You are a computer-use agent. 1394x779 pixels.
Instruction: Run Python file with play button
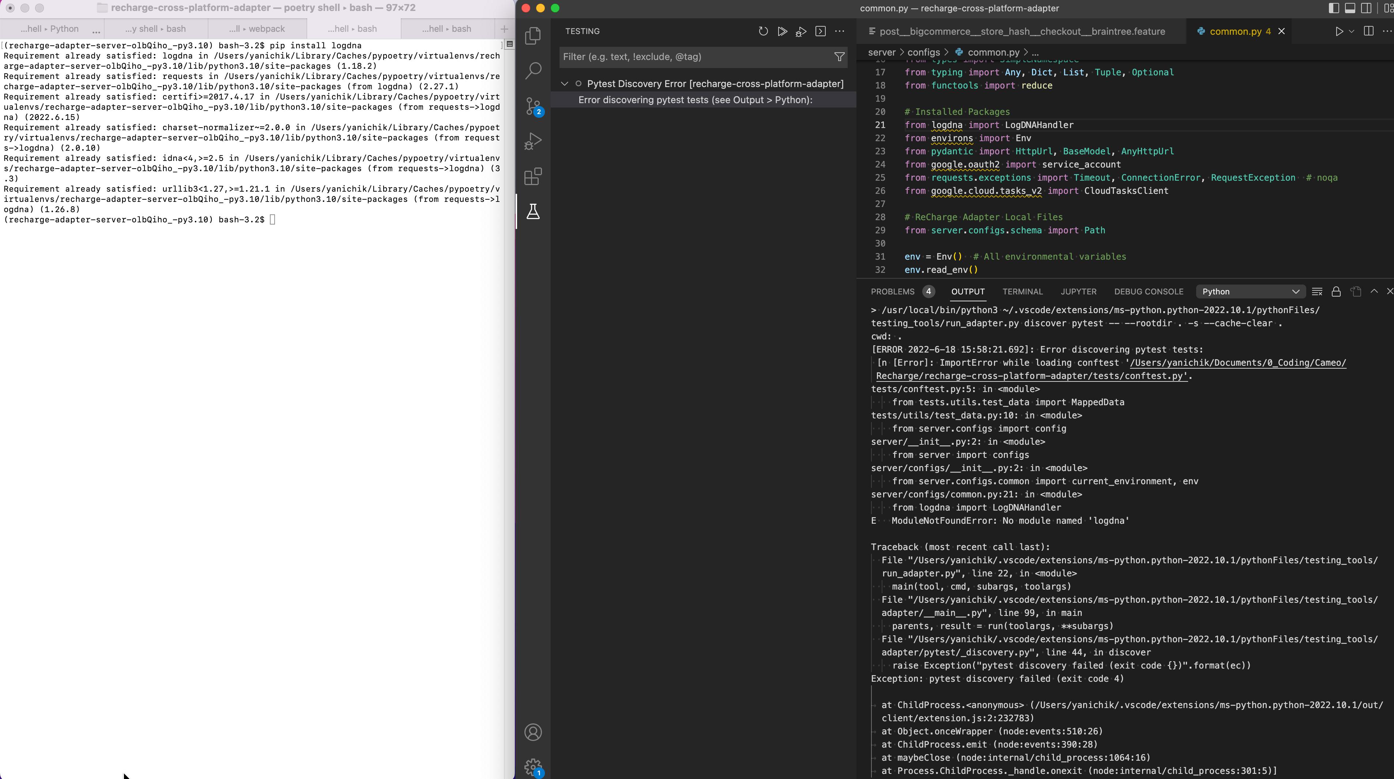[x=1339, y=31]
